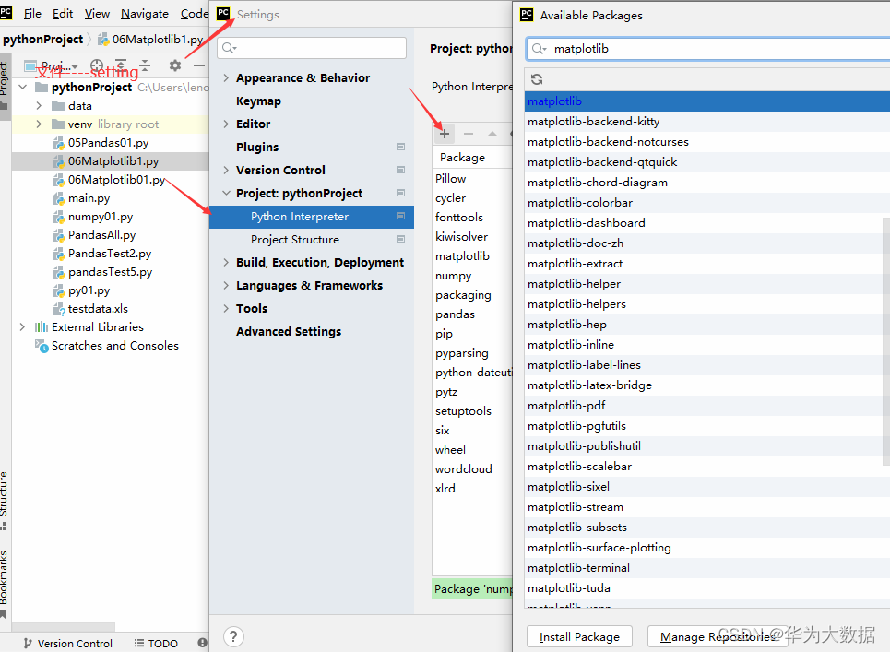Click the magnifier icon in Available Packages search
Viewport: 890px width, 652px height.
[x=538, y=49]
